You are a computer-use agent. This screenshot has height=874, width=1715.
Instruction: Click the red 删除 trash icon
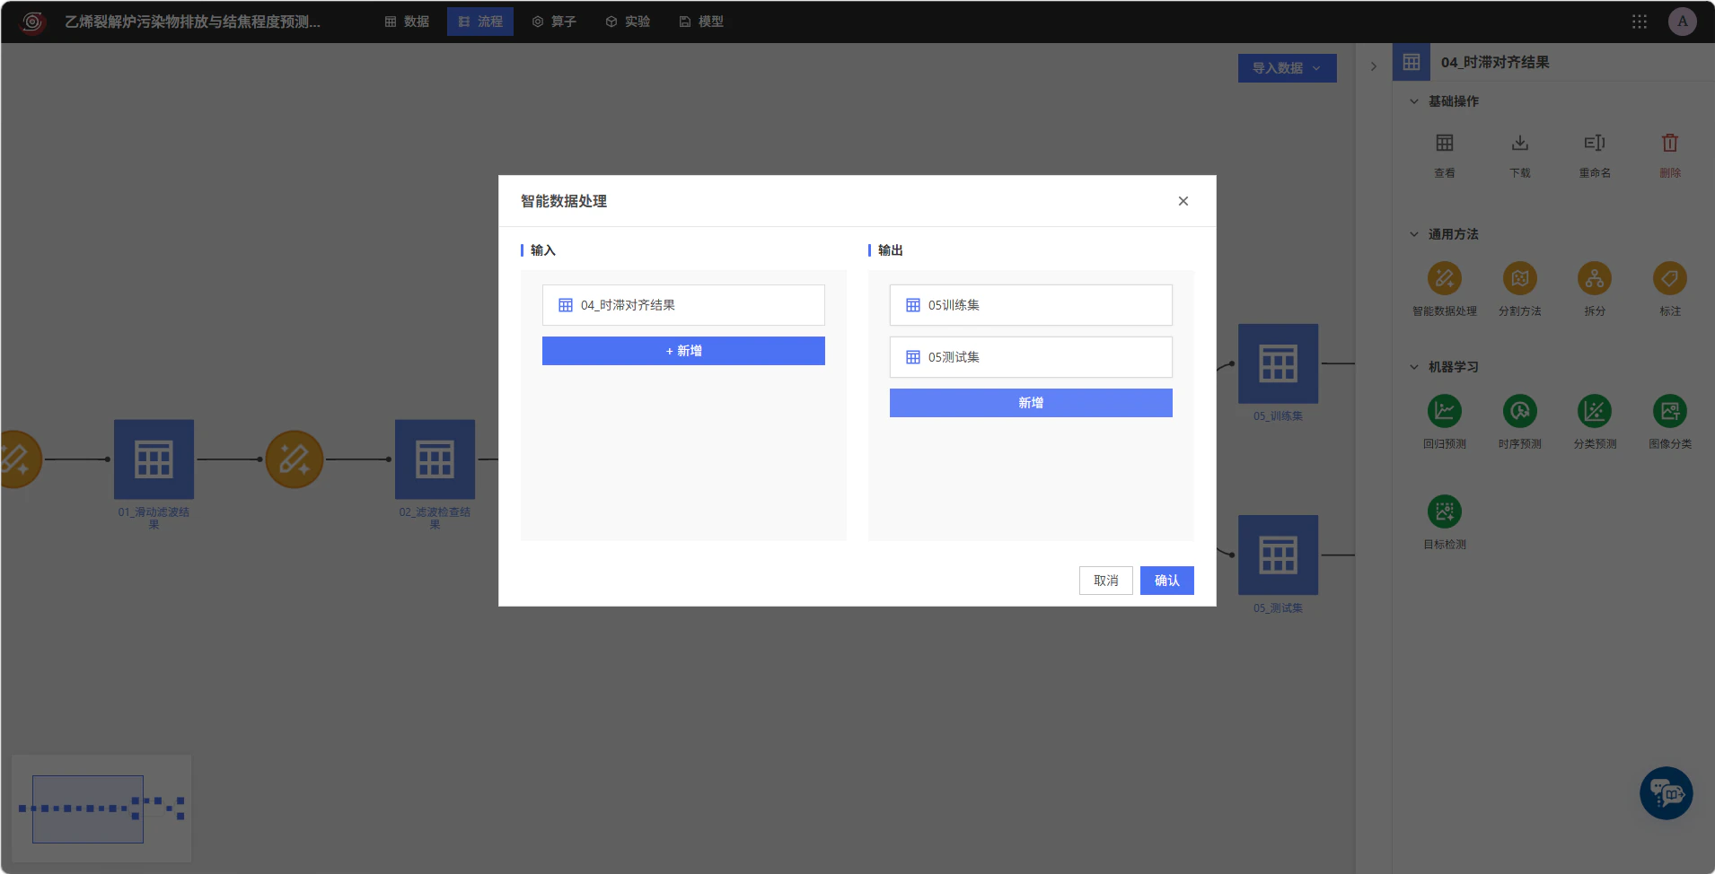coord(1670,143)
